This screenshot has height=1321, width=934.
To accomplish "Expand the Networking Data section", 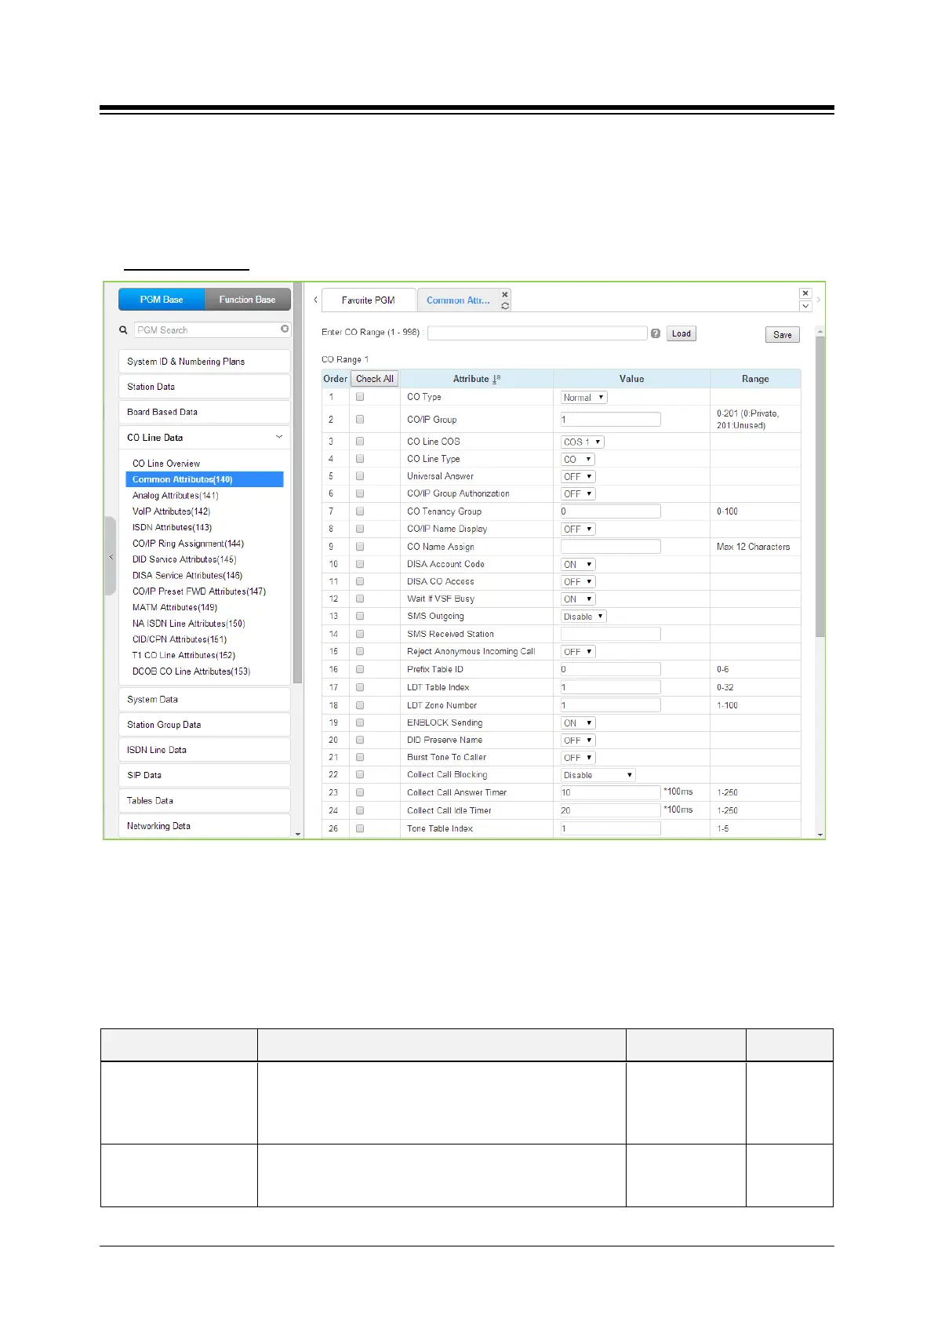I will point(204,826).
